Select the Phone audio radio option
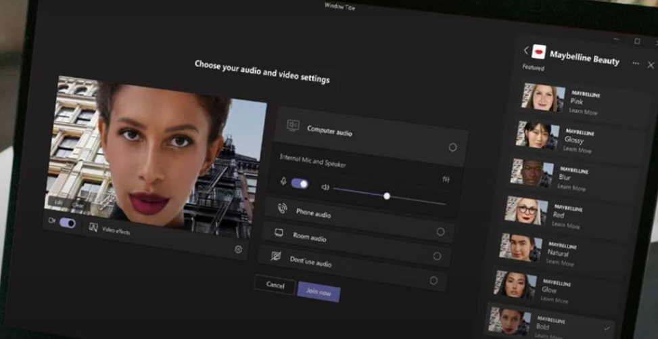The height and width of the screenshot is (339, 658). point(440,232)
